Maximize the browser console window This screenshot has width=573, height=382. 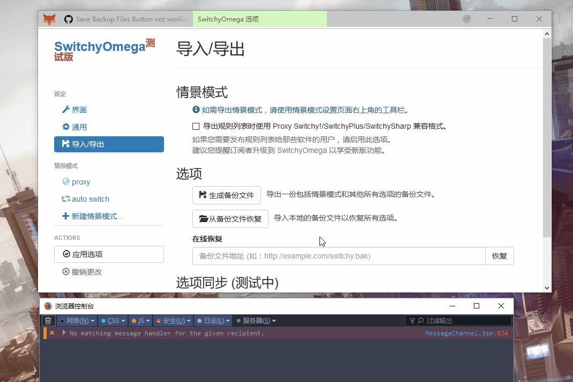[x=477, y=306]
